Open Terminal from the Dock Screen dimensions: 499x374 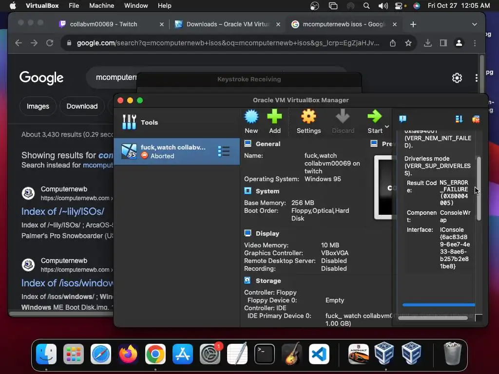(265, 354)
